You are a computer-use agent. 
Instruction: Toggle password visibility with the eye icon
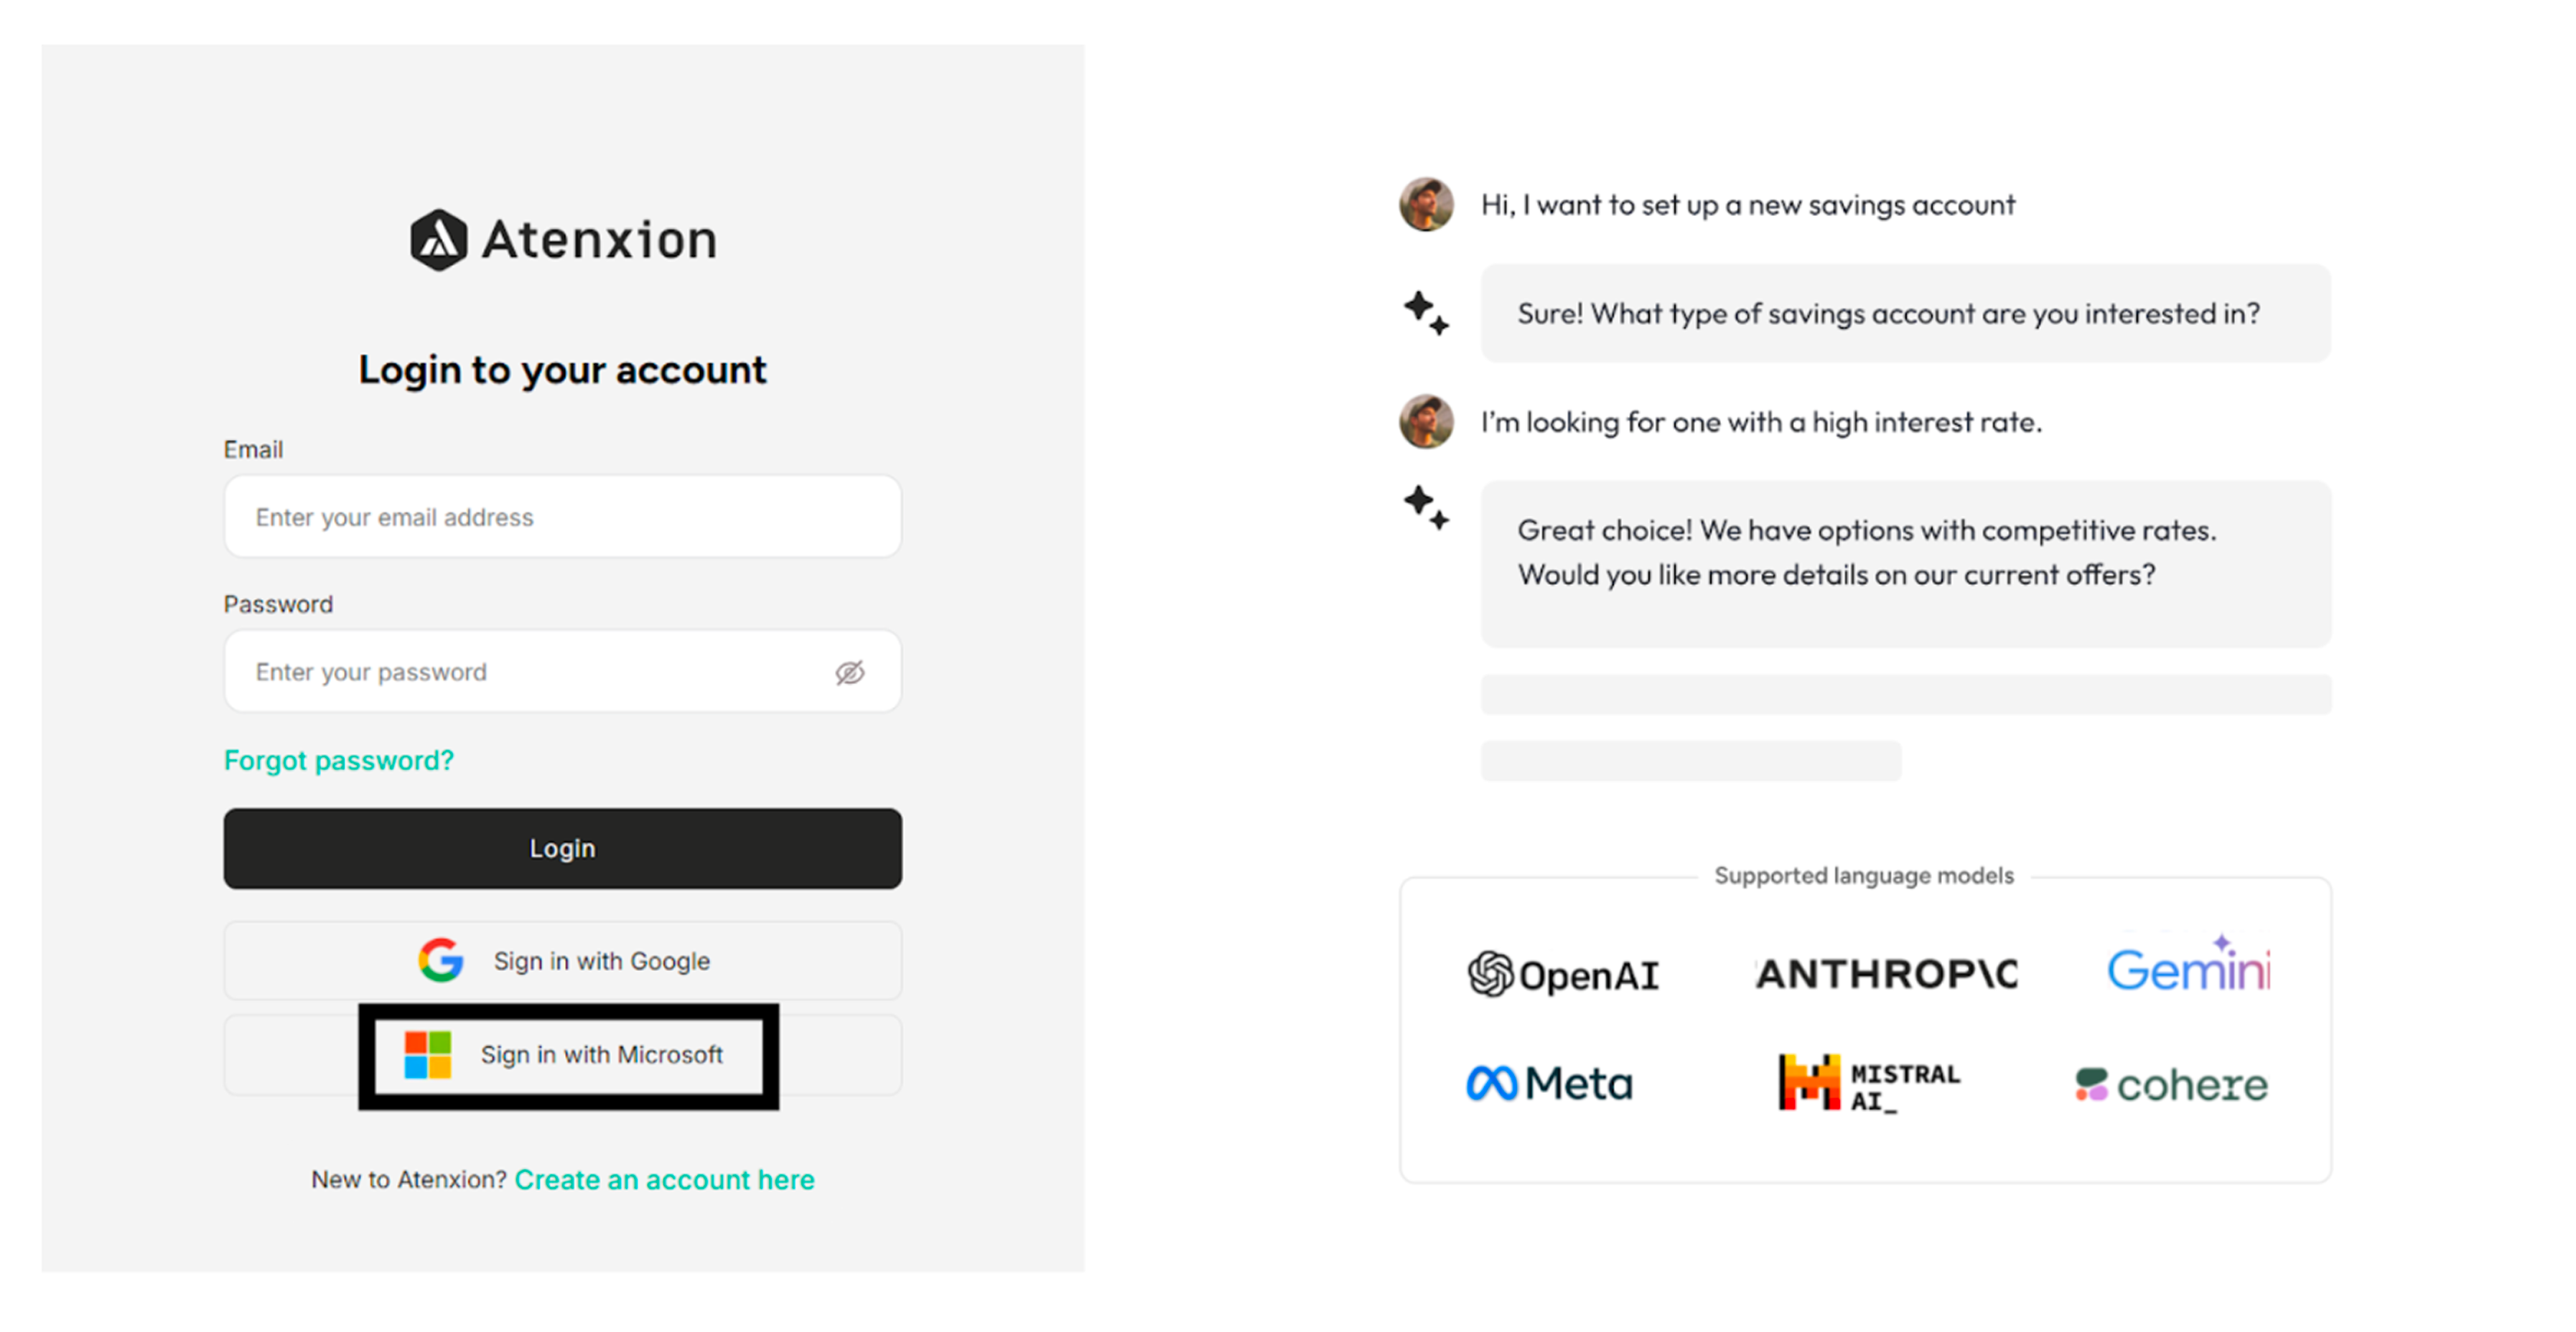point(849,672)
